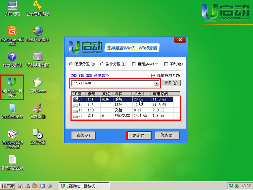This screenshot has height=190, width=253.
Task: Click the 盘号 column header
Action: click(93, 94)
